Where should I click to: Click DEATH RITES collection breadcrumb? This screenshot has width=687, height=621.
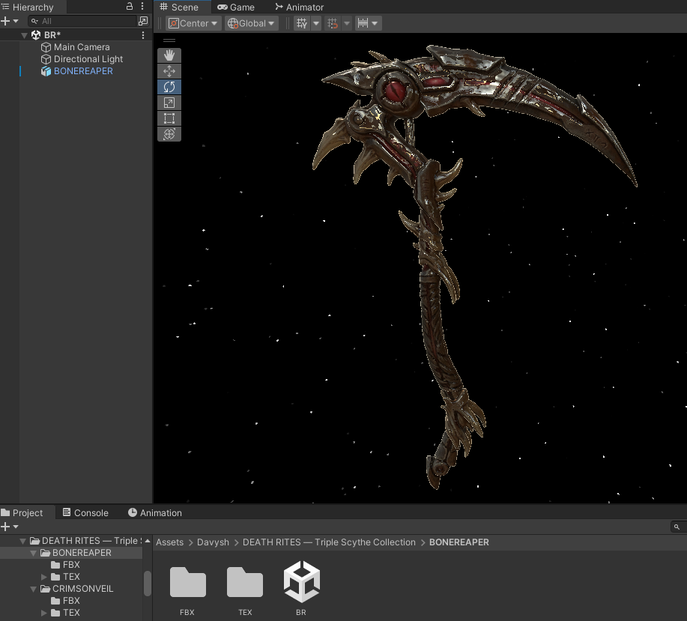tap(329, 542)
